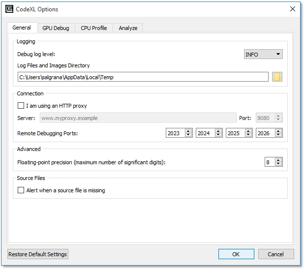This screenshot has width=305, height=270.
Task: Click Restore Default Settings button
Action: 38,254
